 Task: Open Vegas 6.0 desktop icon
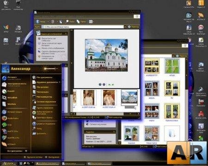[x=201, y=4]
